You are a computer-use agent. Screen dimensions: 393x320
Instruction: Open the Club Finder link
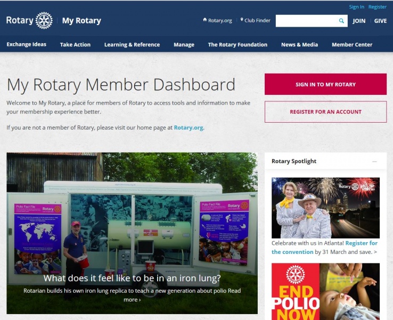pyautogui.click(x=257, y=20)
